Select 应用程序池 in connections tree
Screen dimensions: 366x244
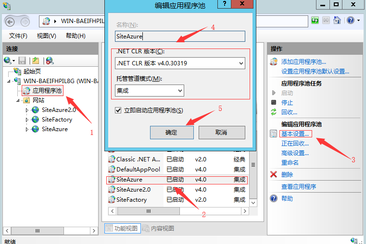(x=47, y=91)
